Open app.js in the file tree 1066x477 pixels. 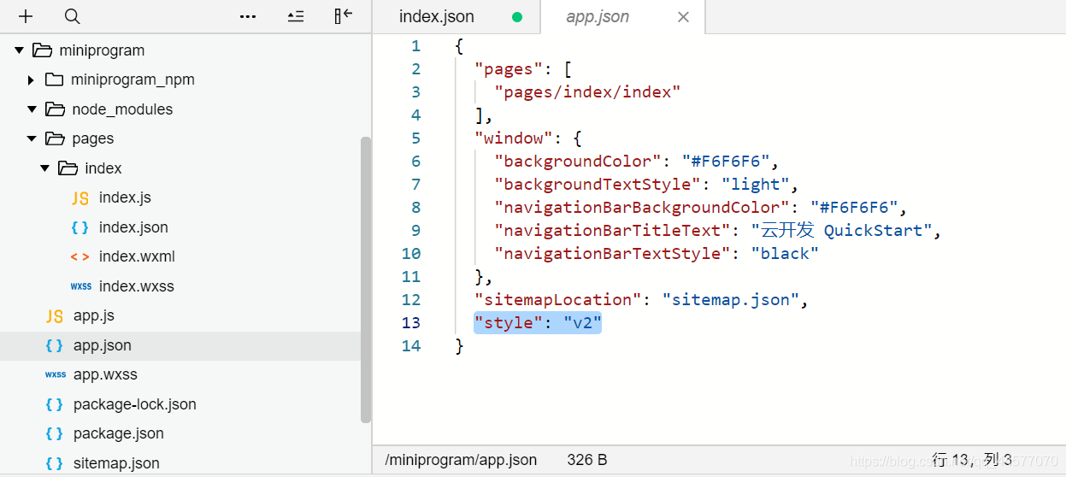[94, 315]
